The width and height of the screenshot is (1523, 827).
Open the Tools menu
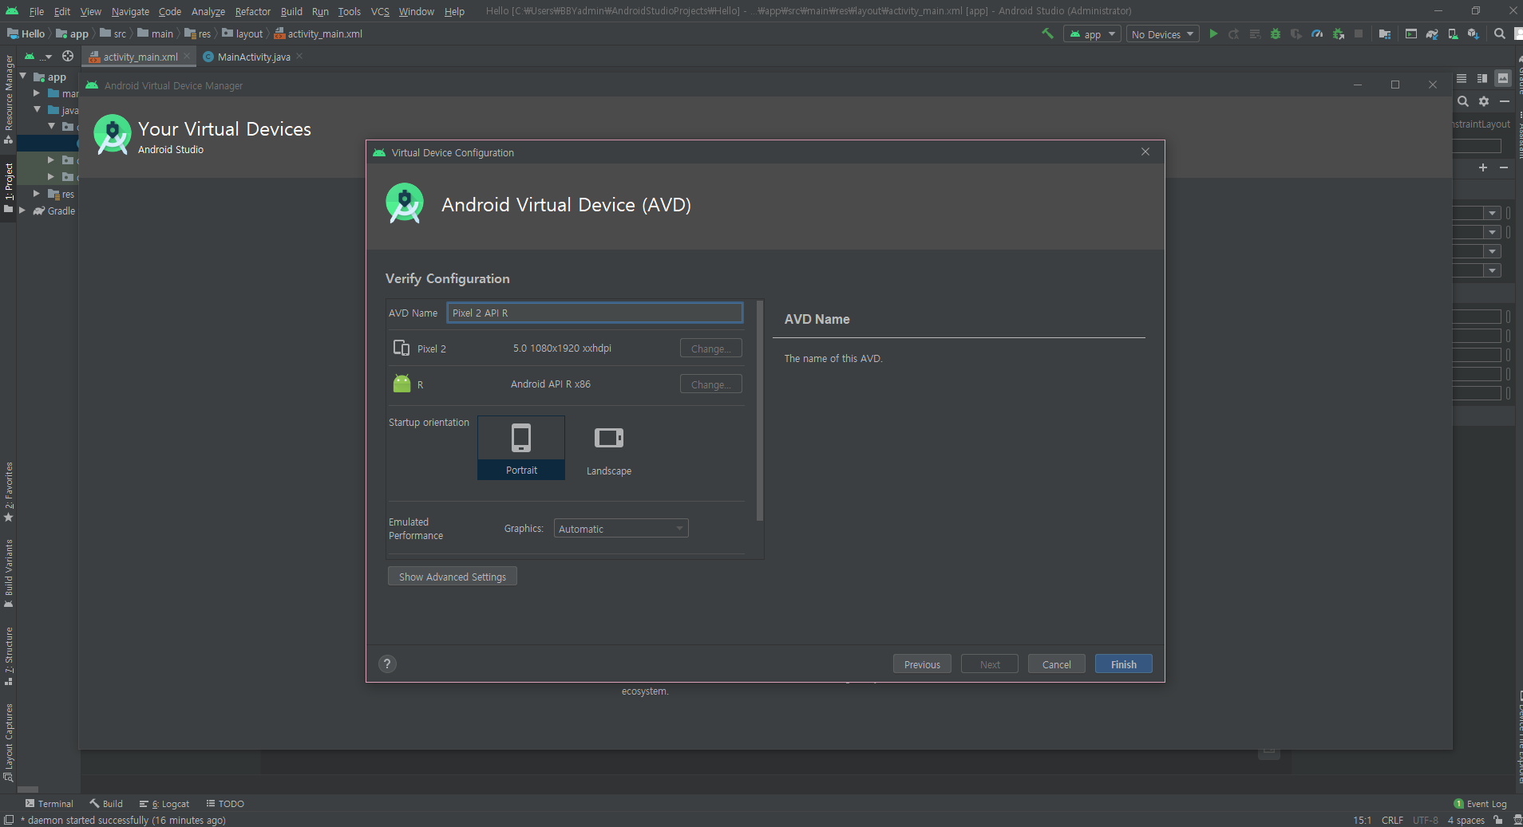349,11
